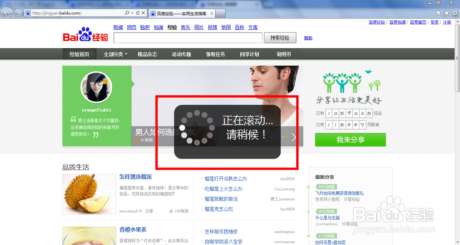Click the durian article thumbnail
This screenshot has width=460, height=245.
[89, 194]
